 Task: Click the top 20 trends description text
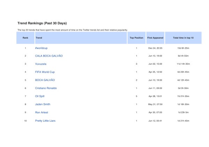(x=72, y=30)
